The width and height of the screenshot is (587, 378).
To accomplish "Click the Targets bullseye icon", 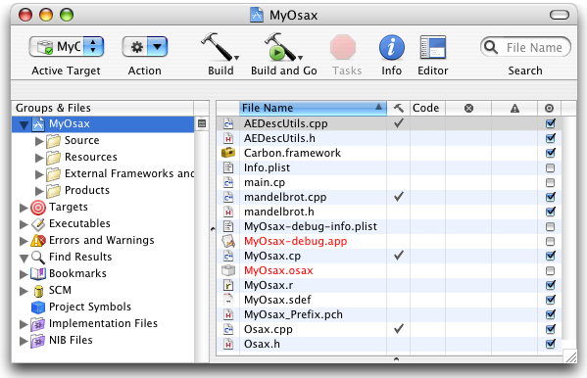I will click(38, 207).
